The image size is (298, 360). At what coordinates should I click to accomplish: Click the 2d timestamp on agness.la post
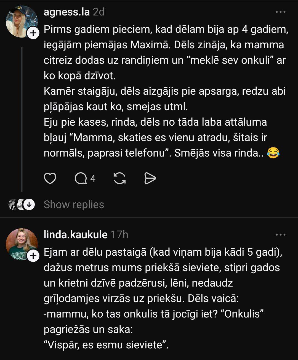[99, 12]
